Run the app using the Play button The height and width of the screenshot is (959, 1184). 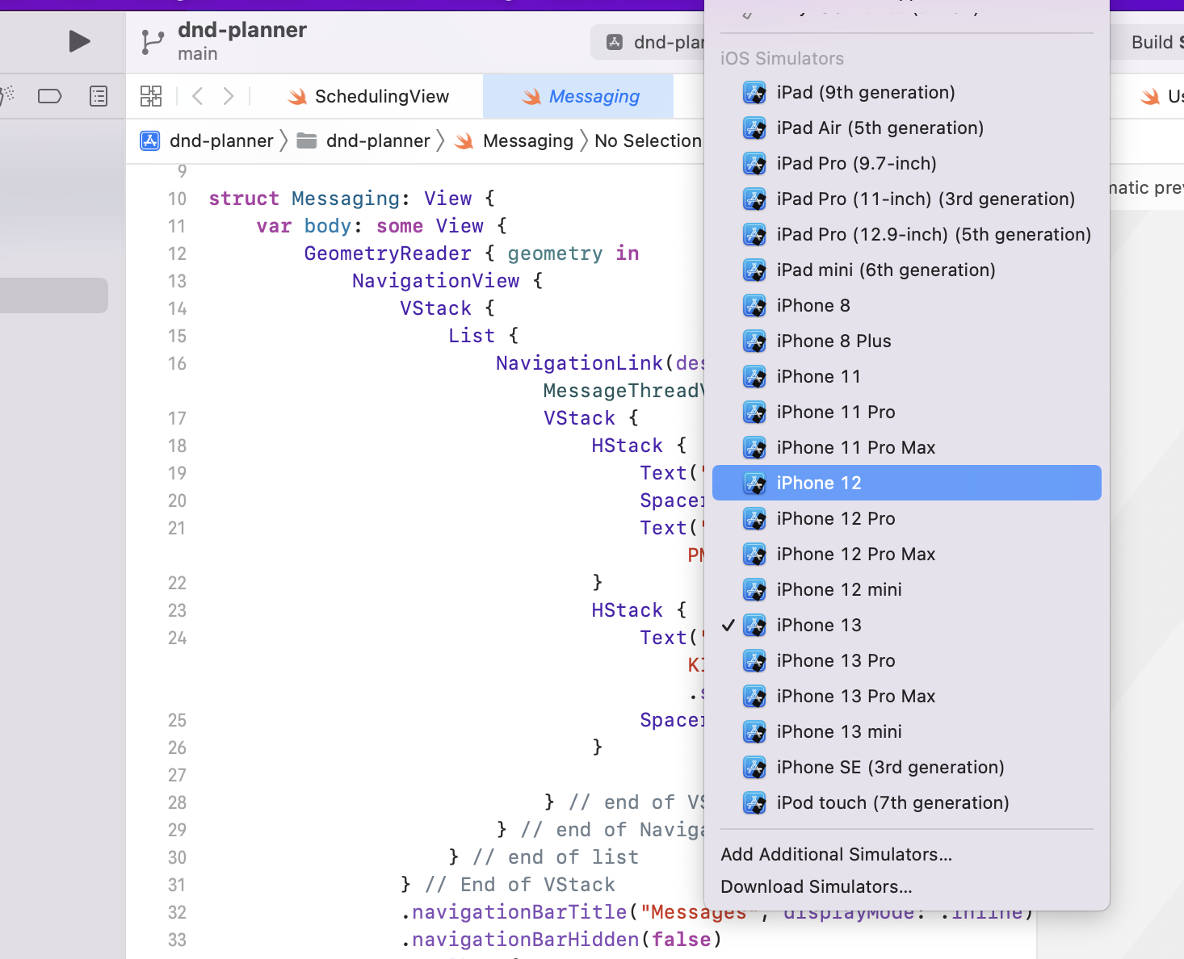coord(78,41)
